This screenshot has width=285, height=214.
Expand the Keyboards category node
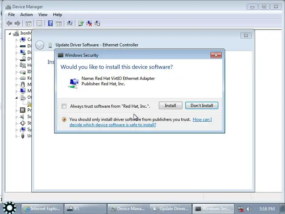pyautogui.click(x=16, y=78)
